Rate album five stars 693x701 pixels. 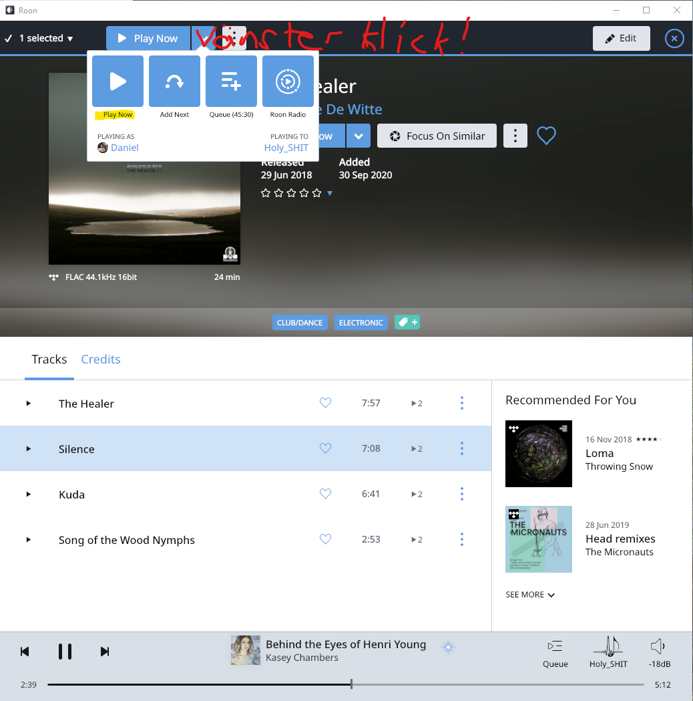coord(317,193)
